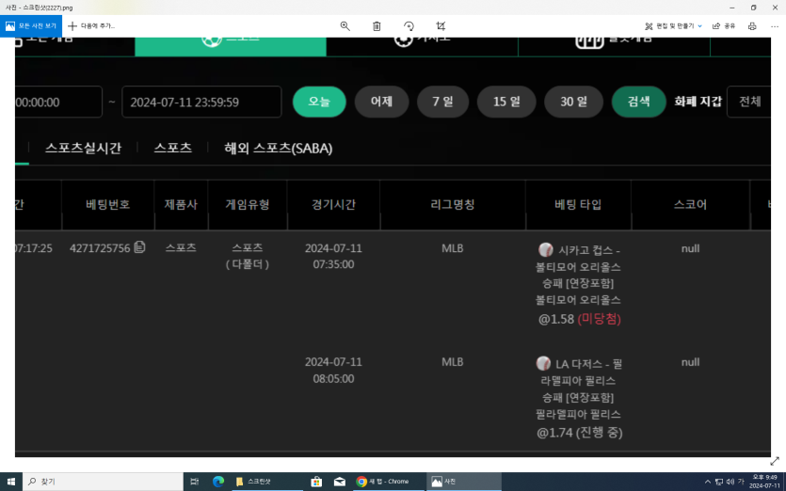786x491 pixels.
Task: Open volume control in system tray
Action: (x=730, y=482)
